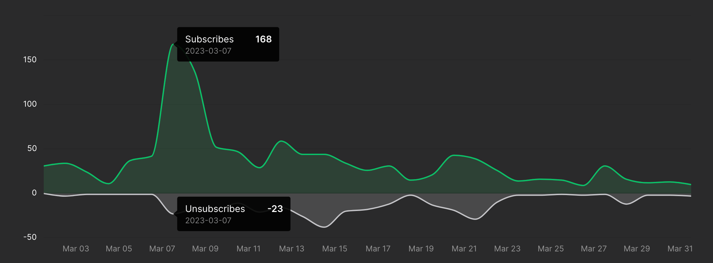Click the green subscribes bump near Mar 27
This screenshot has height=263, width=713.
pyautogui.click(x=605, y=166)
